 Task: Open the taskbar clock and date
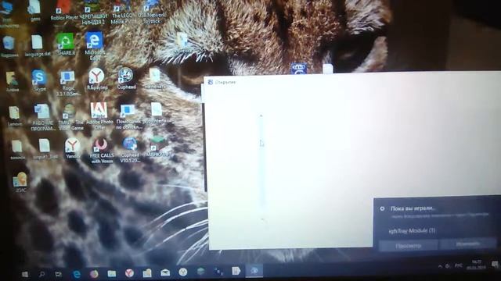(476, 265)
